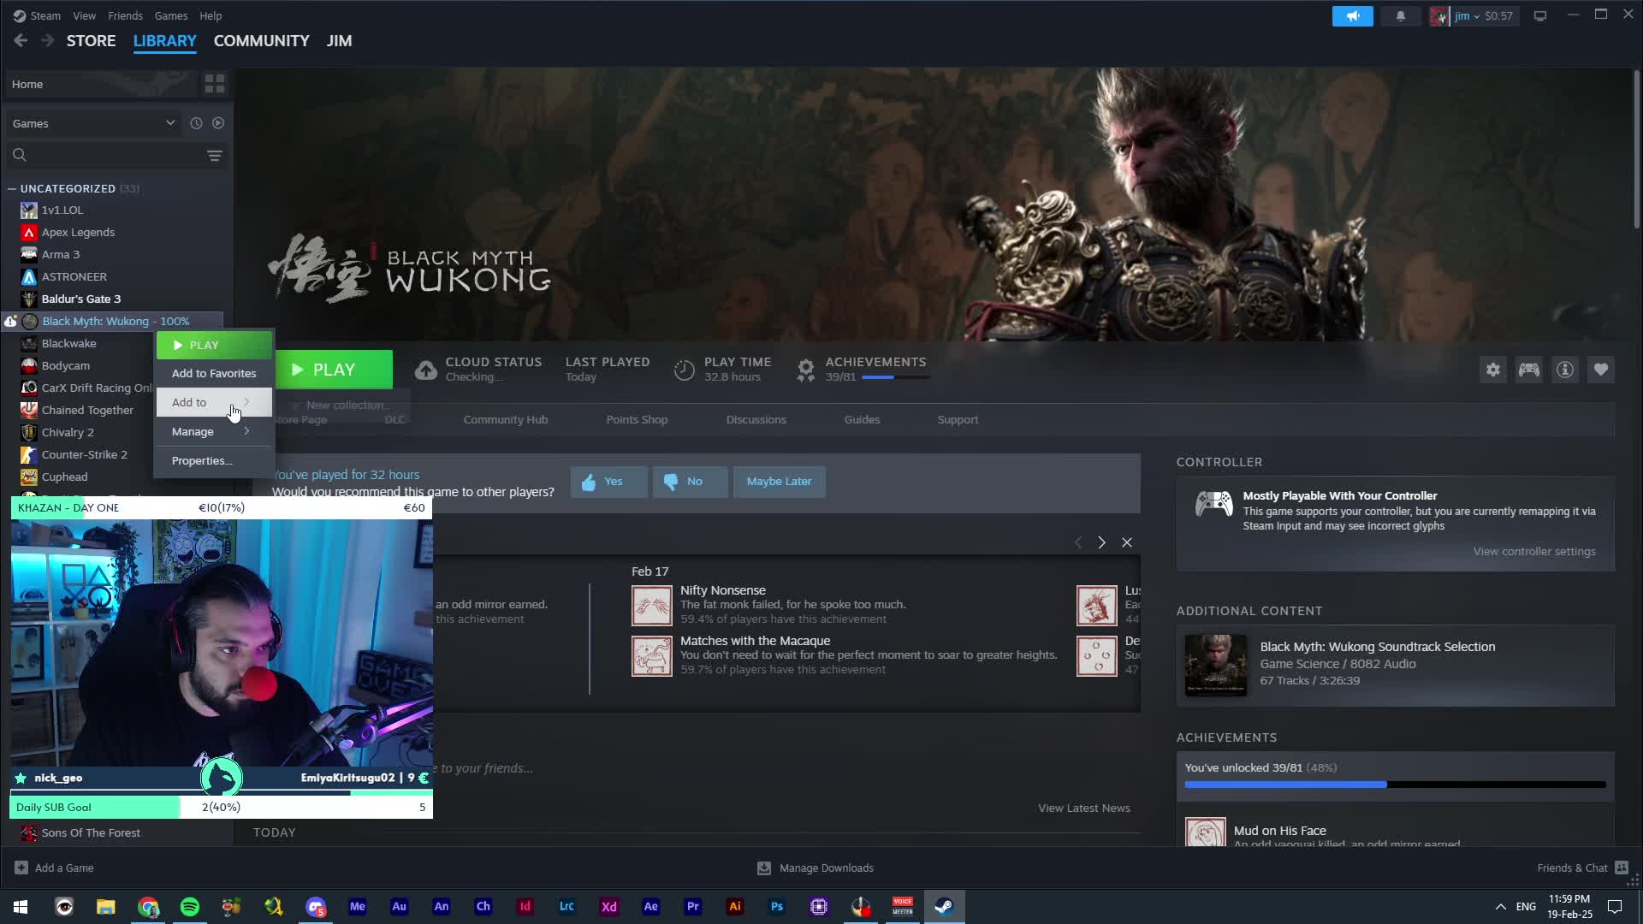Image resolution: width=1643 pixels, height=924 pixels.
Task: Open the JIM profile tab
Action: pyautogui.click(x=339, y=40)
